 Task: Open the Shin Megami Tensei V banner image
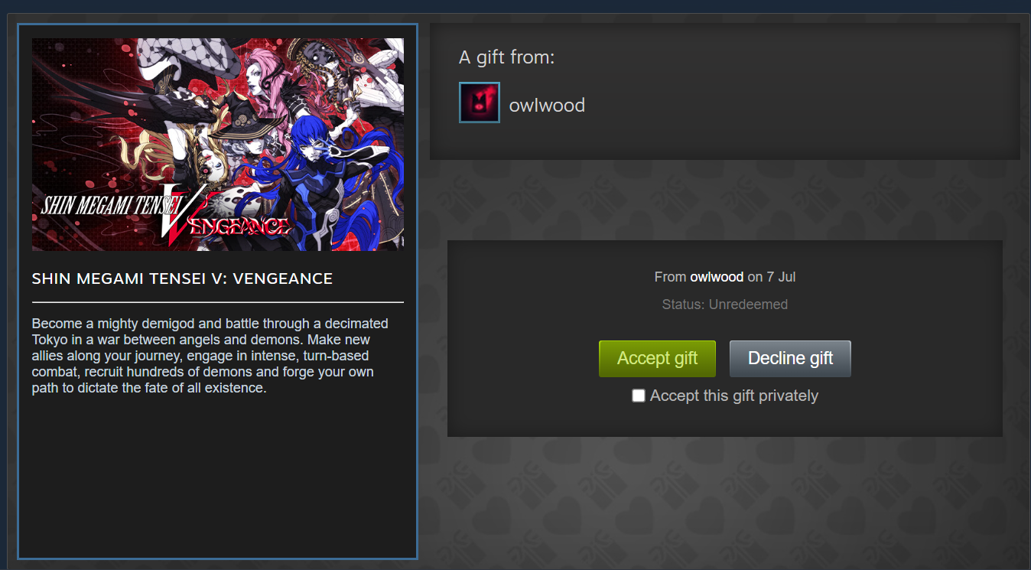(x=218, y=145)
